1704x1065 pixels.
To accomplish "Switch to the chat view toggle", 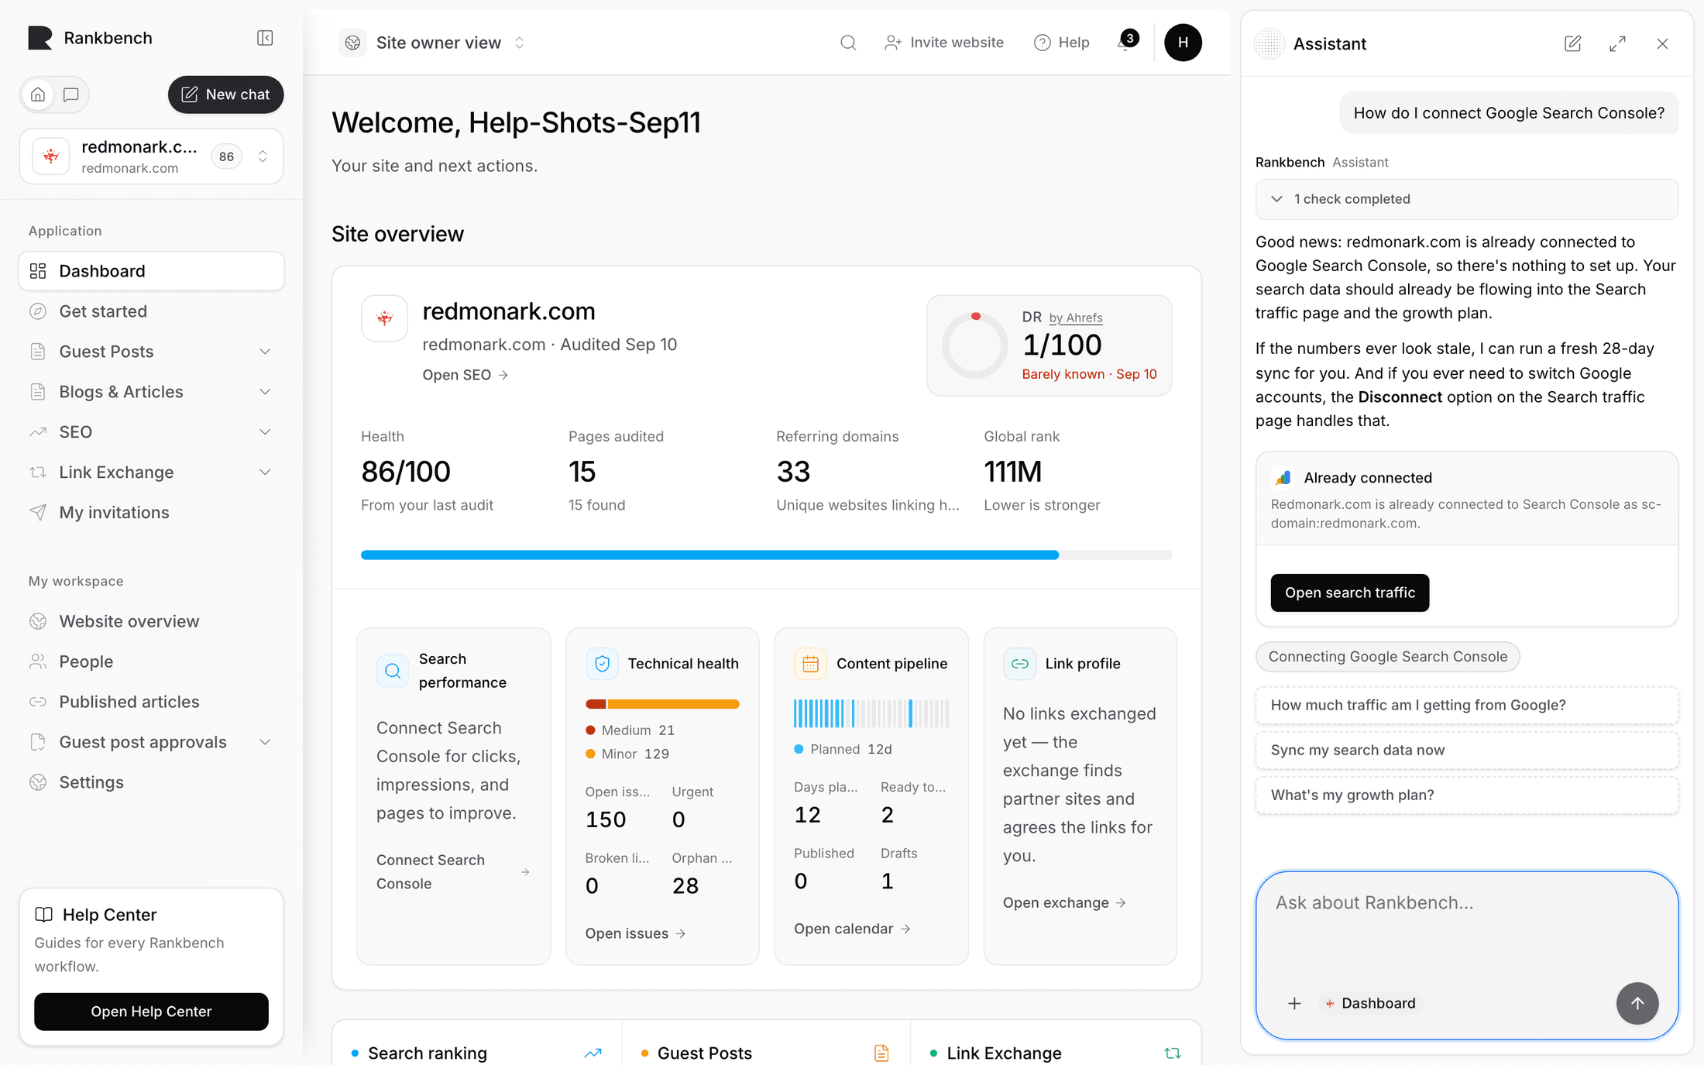I will (x=71, y=94).
